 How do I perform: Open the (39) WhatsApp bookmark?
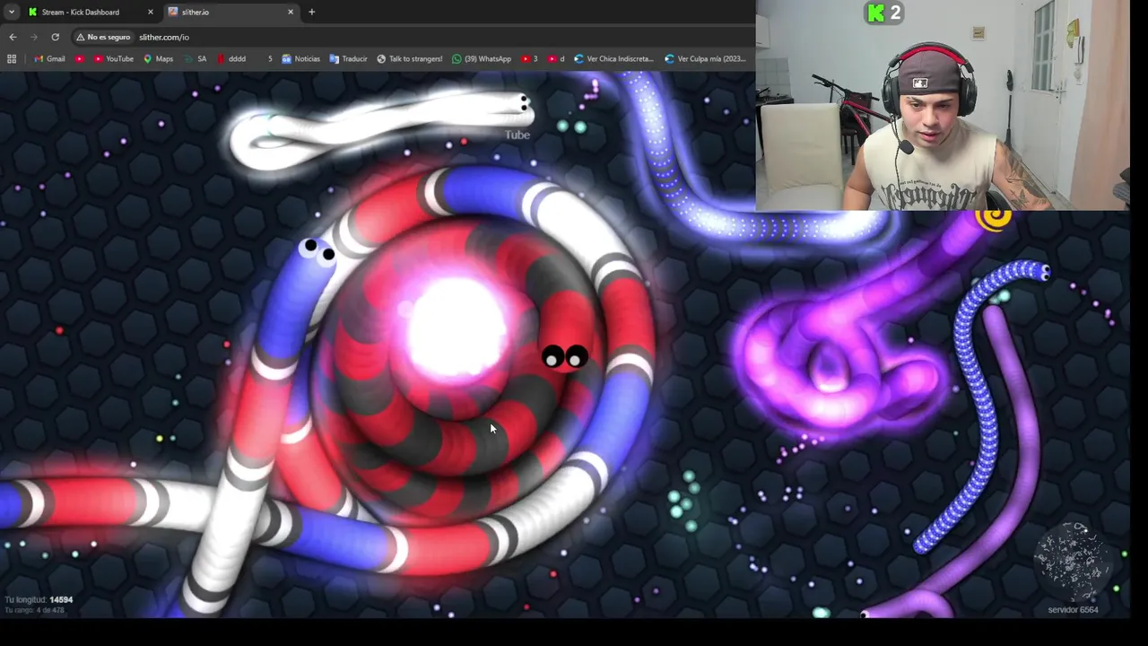[482, 58]
